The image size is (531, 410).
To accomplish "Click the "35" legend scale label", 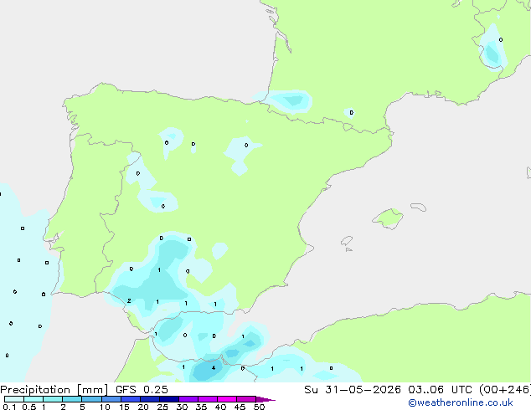I will 201,407.
